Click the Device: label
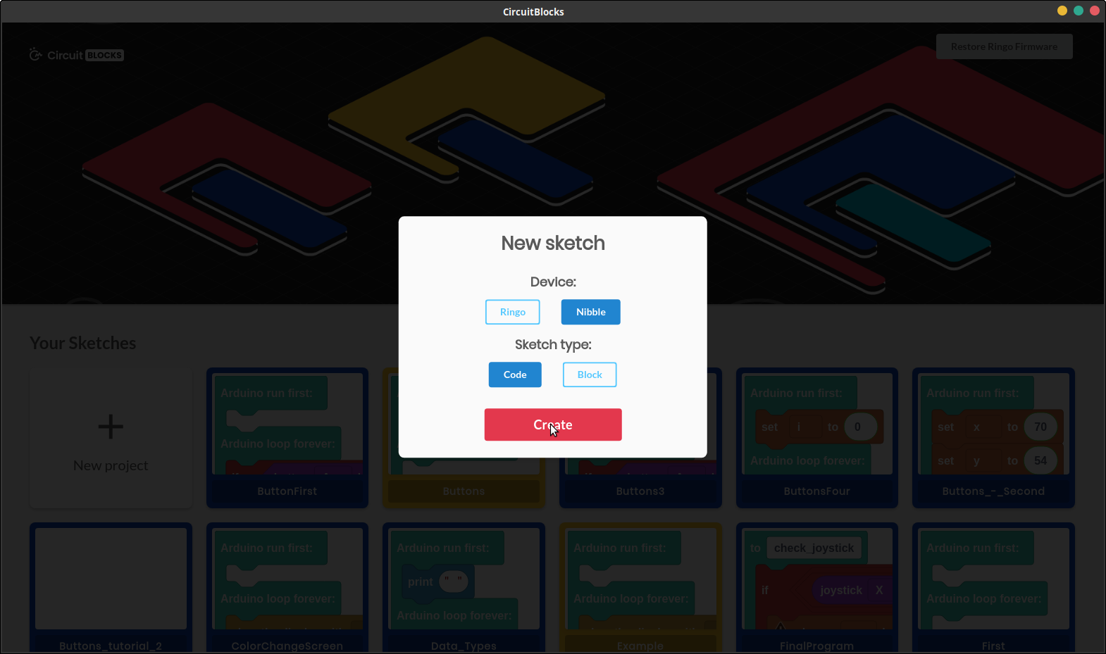The height and width of the screenshot is (654, 1106). (x=553, y=282)
